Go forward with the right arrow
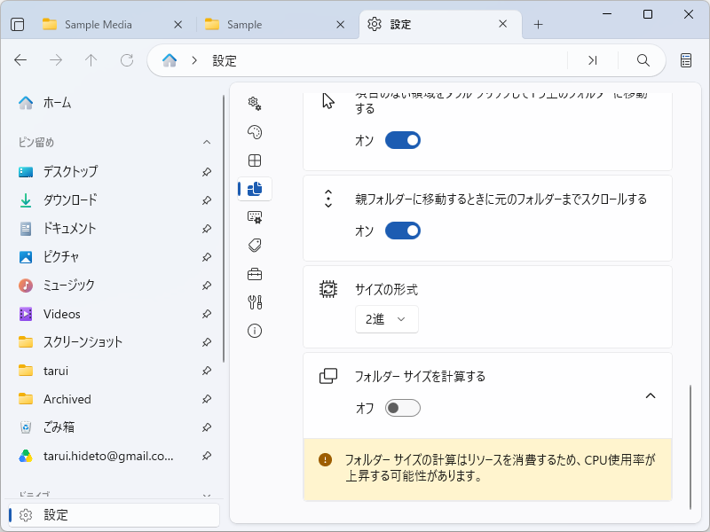This screenshot has height=532, width=710. (56, 60)
